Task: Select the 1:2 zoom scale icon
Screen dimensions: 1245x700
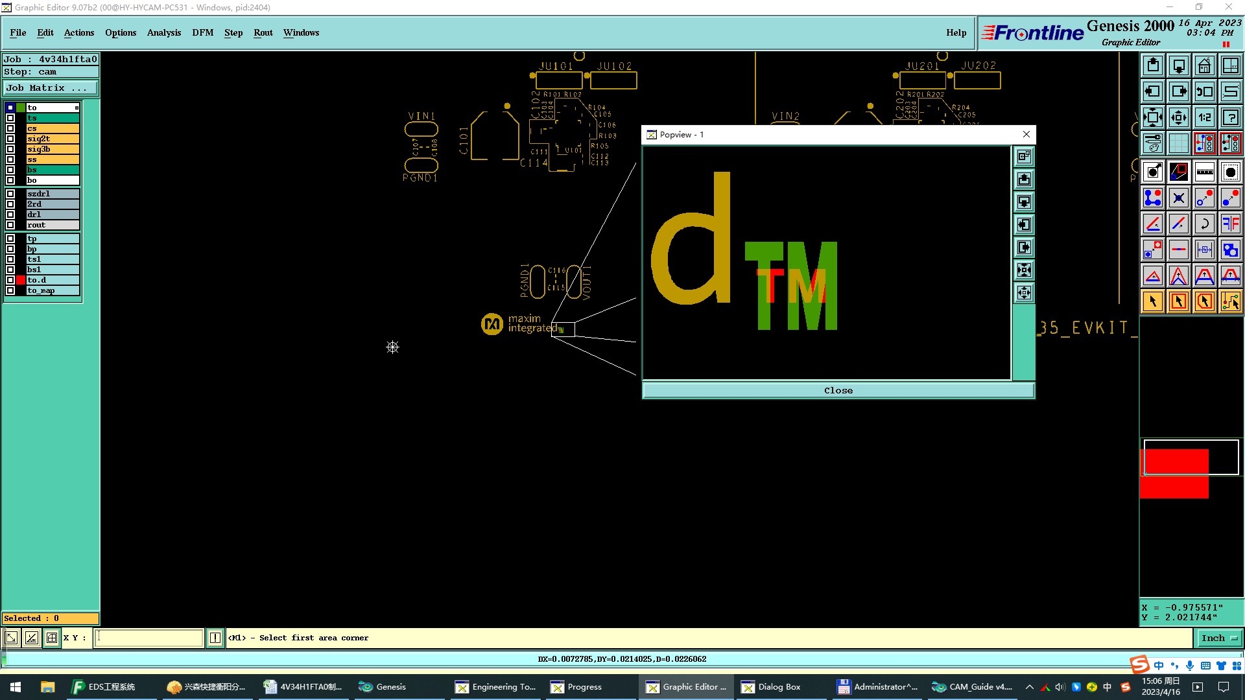Action: 1204,117
